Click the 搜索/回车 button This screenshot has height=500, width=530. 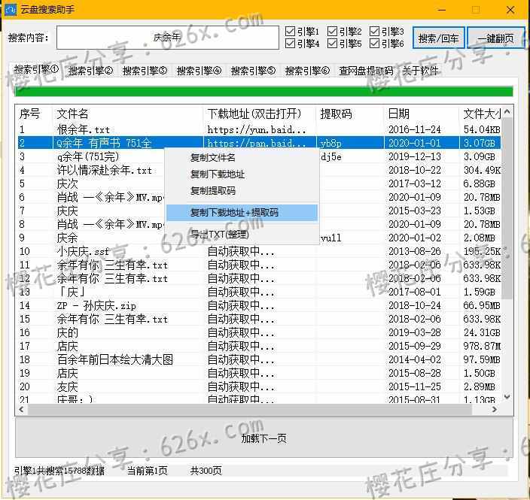tap(438, 38)
